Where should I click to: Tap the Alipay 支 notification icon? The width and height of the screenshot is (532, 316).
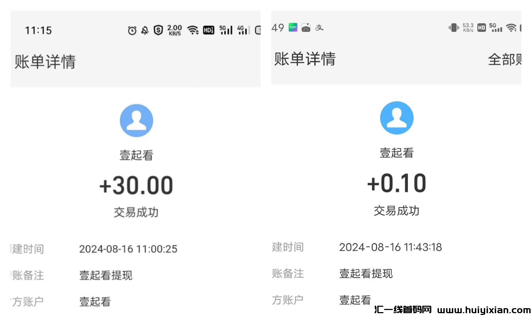click(x=319, y=27)
